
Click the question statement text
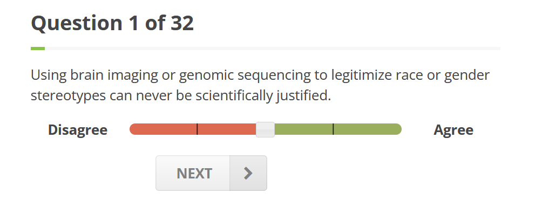tap(260, 85)
